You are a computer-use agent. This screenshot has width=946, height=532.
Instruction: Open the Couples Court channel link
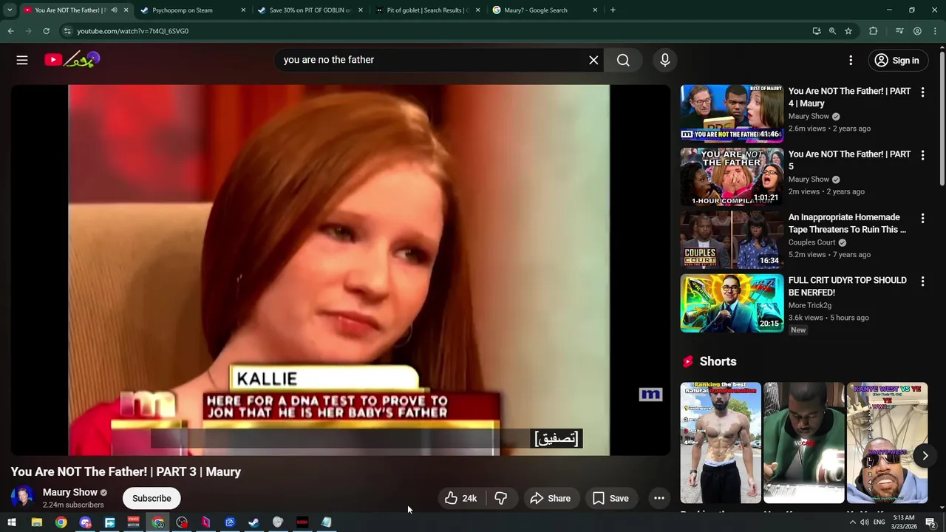811,242
